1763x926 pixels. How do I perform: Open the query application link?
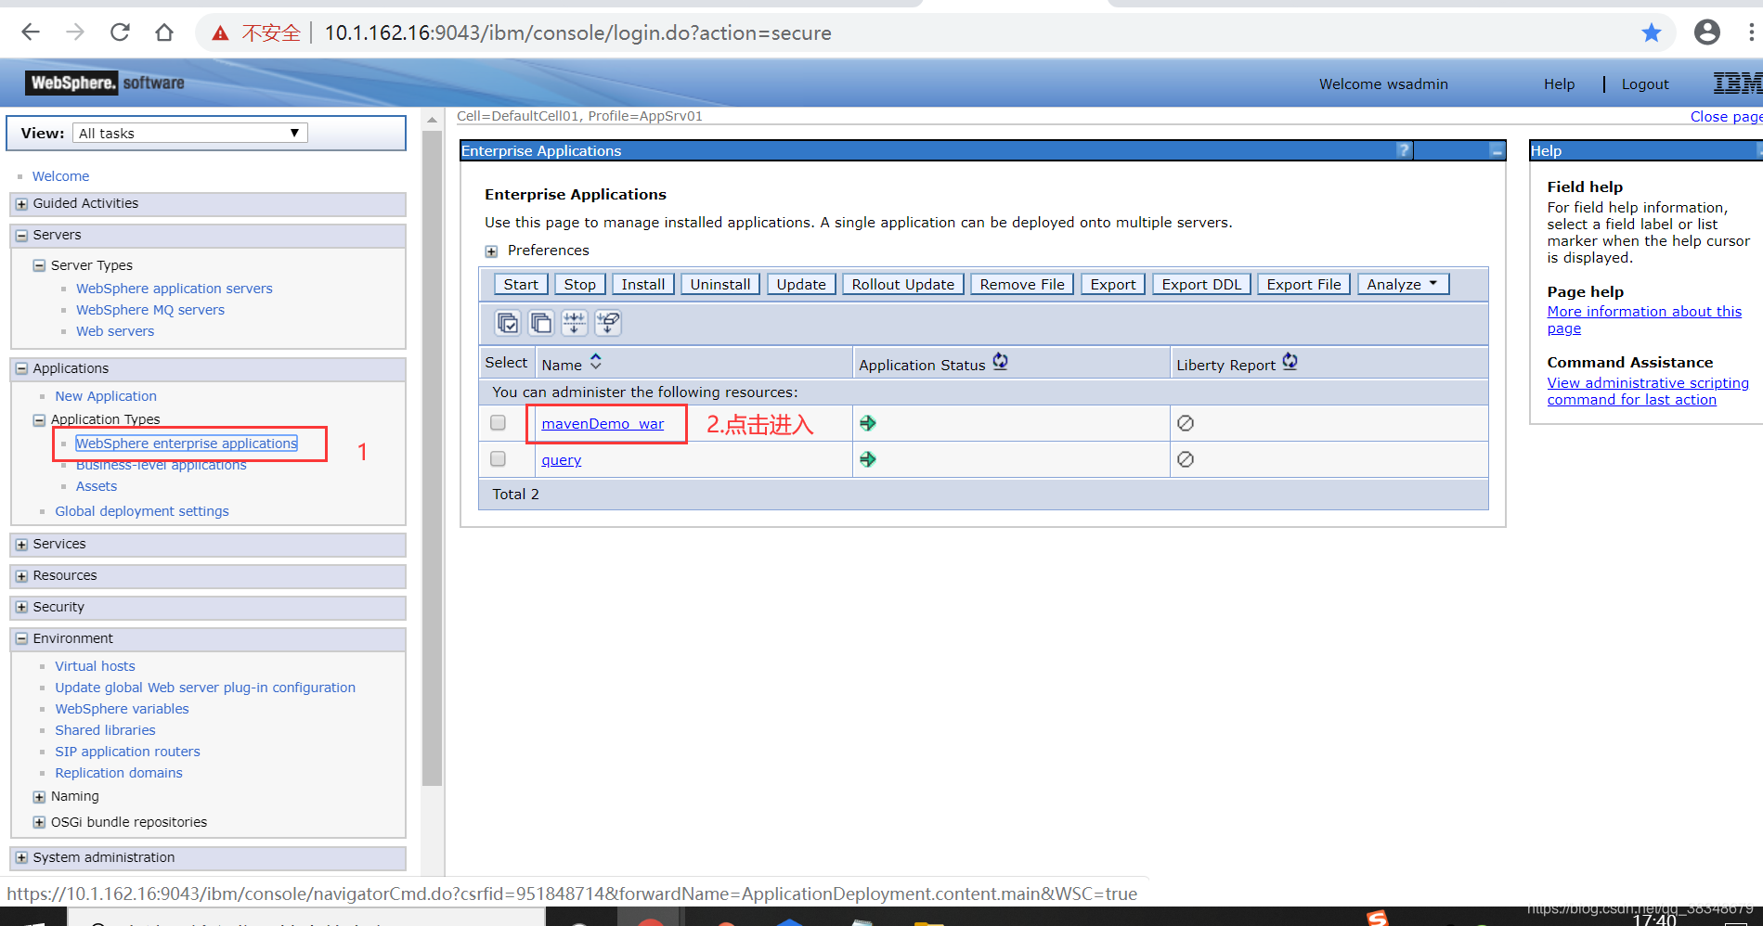pyautogui.click(x=562, y=460)
